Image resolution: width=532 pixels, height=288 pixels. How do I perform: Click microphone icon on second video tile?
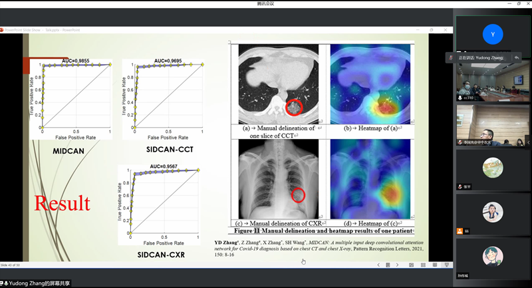(x=460, y=142)
